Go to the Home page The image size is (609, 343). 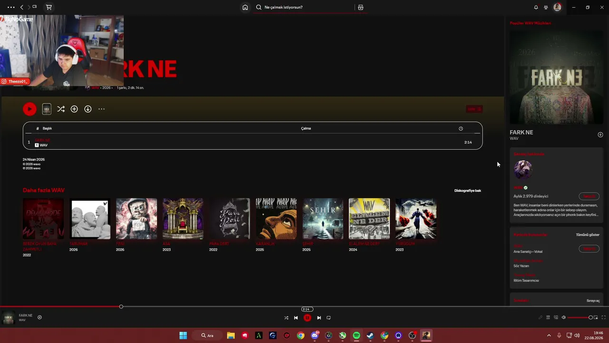tap(245, 7)
